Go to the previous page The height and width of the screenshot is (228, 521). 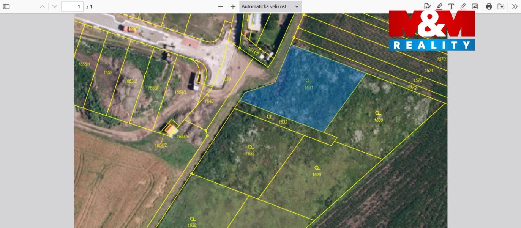(x=43, y=6)
